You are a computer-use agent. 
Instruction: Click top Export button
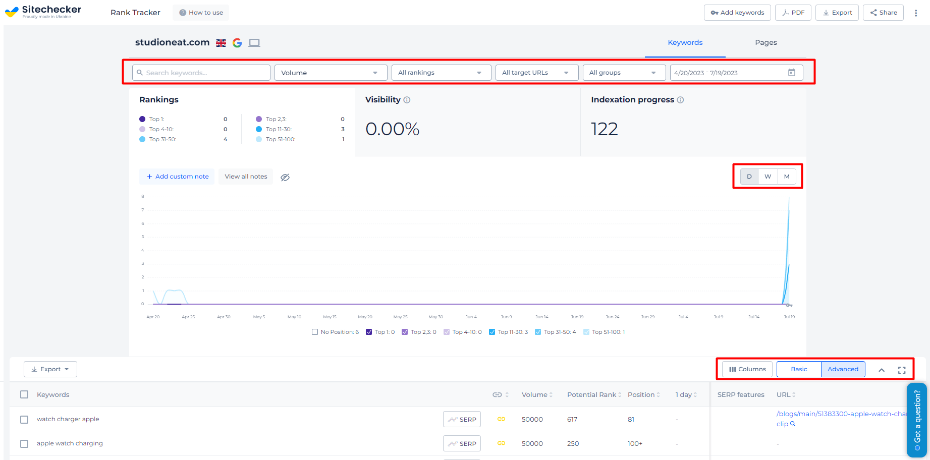click(x=837, y=13)
